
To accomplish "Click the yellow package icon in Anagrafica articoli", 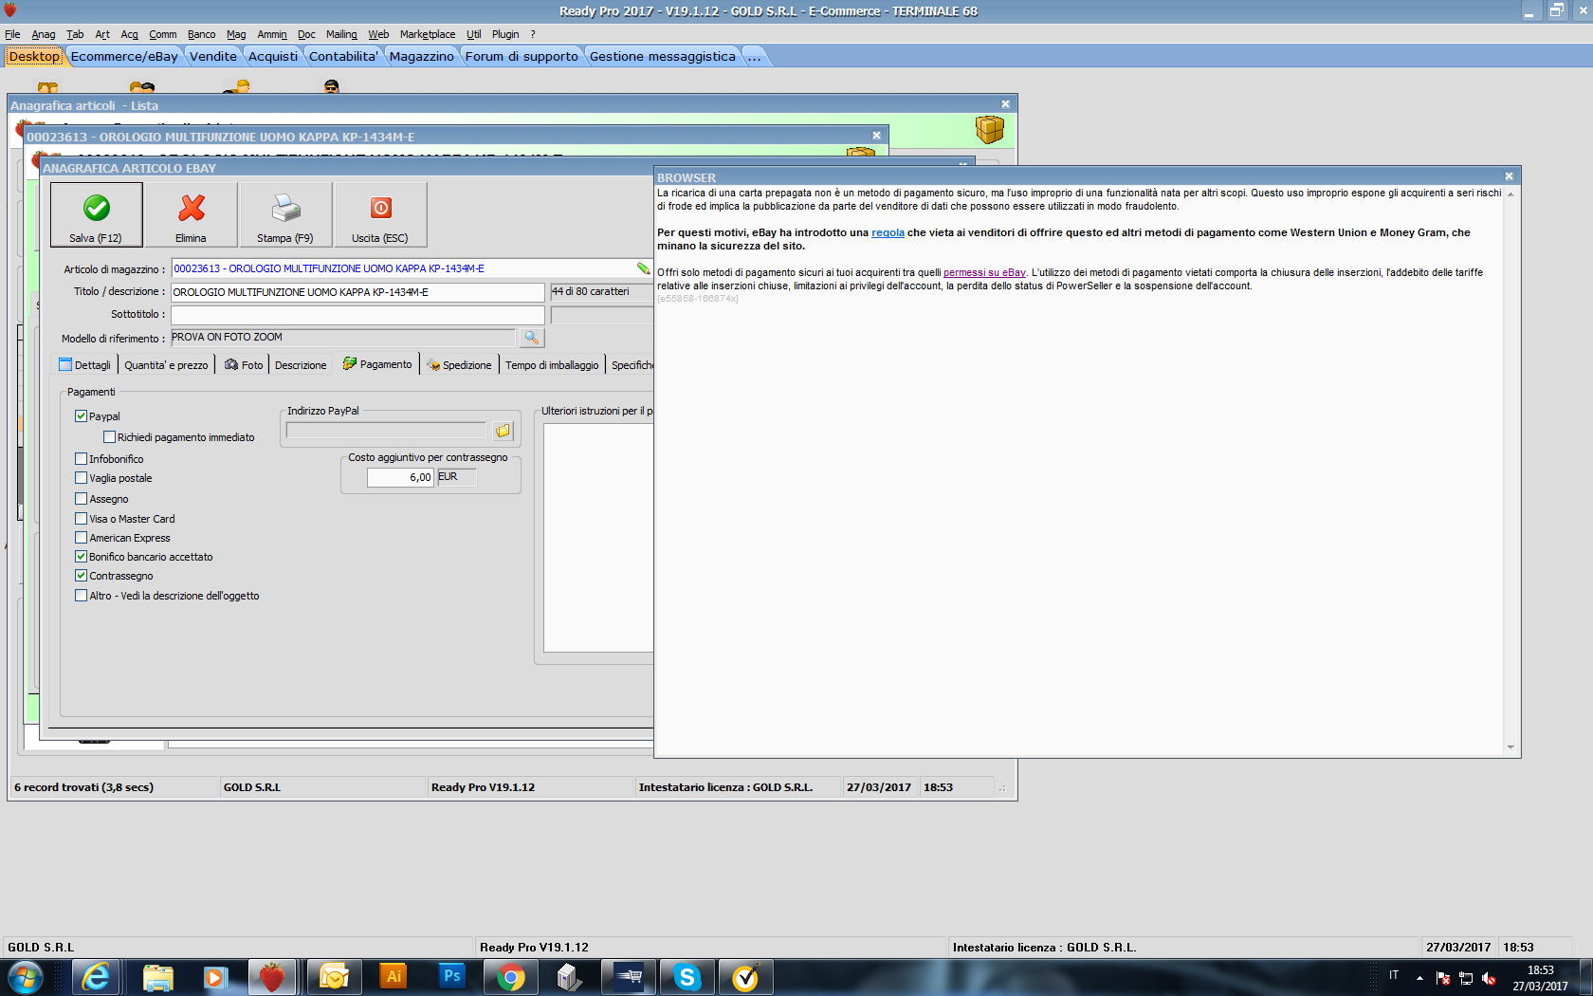I will coord(989,129).
